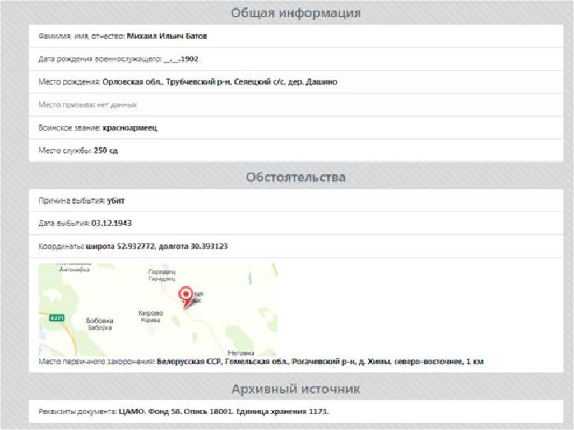Click document reference ЦАМО. Фонд 58
This screenshot has height=430, width=574.
pos(150,411)
